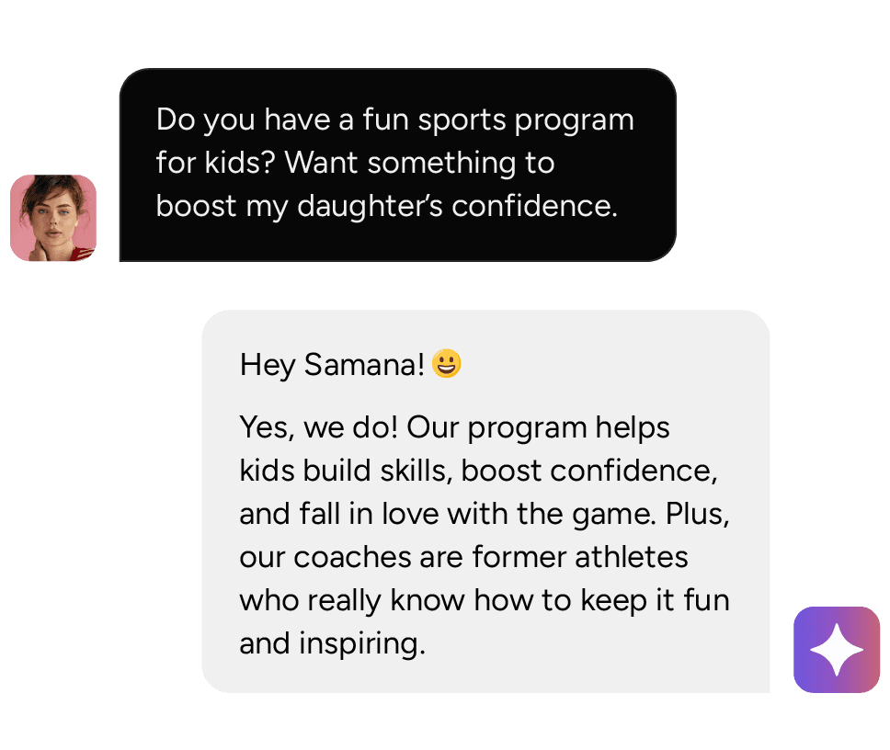The width and height of the screenshot is (890, 750).
Task: Click the words "Our program helps"
Action: pos(538,427)
